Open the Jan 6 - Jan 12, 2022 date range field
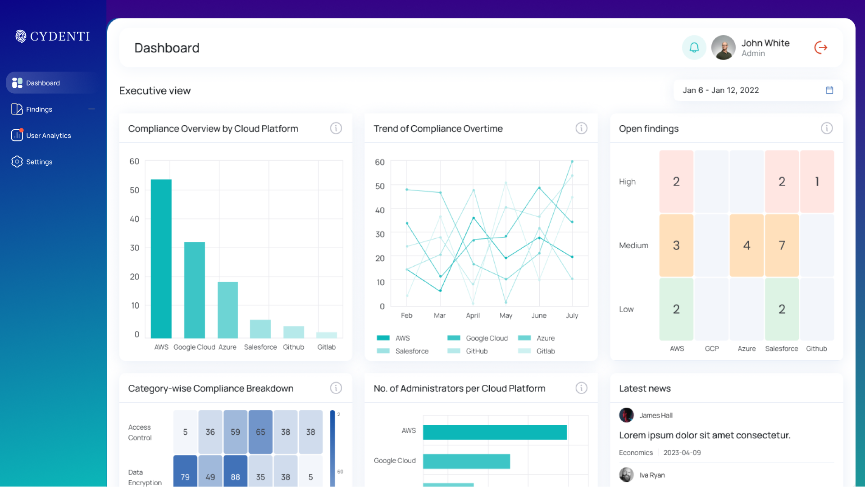This screenshot has width=865, height=487. (x=758, y=90)
